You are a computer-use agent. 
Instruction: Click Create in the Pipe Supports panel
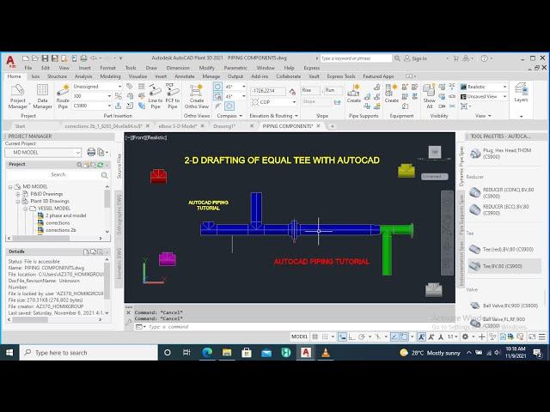click(x=354, y=94)
